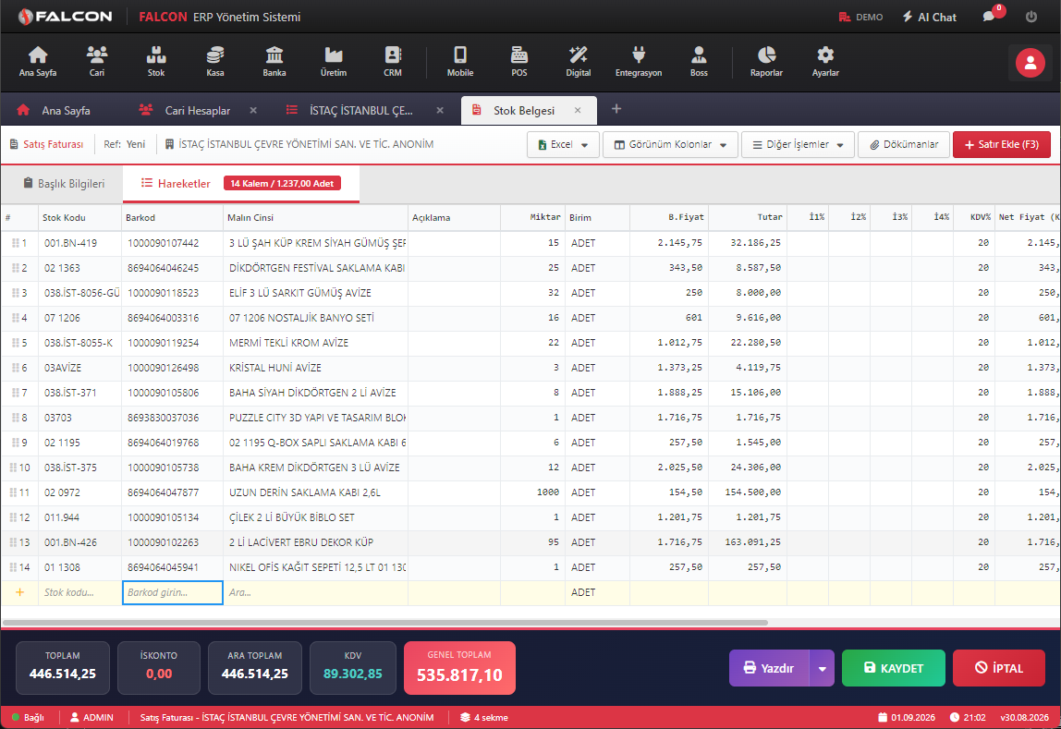Click the 4 sekme status bar entry

[x=484, y=718]
